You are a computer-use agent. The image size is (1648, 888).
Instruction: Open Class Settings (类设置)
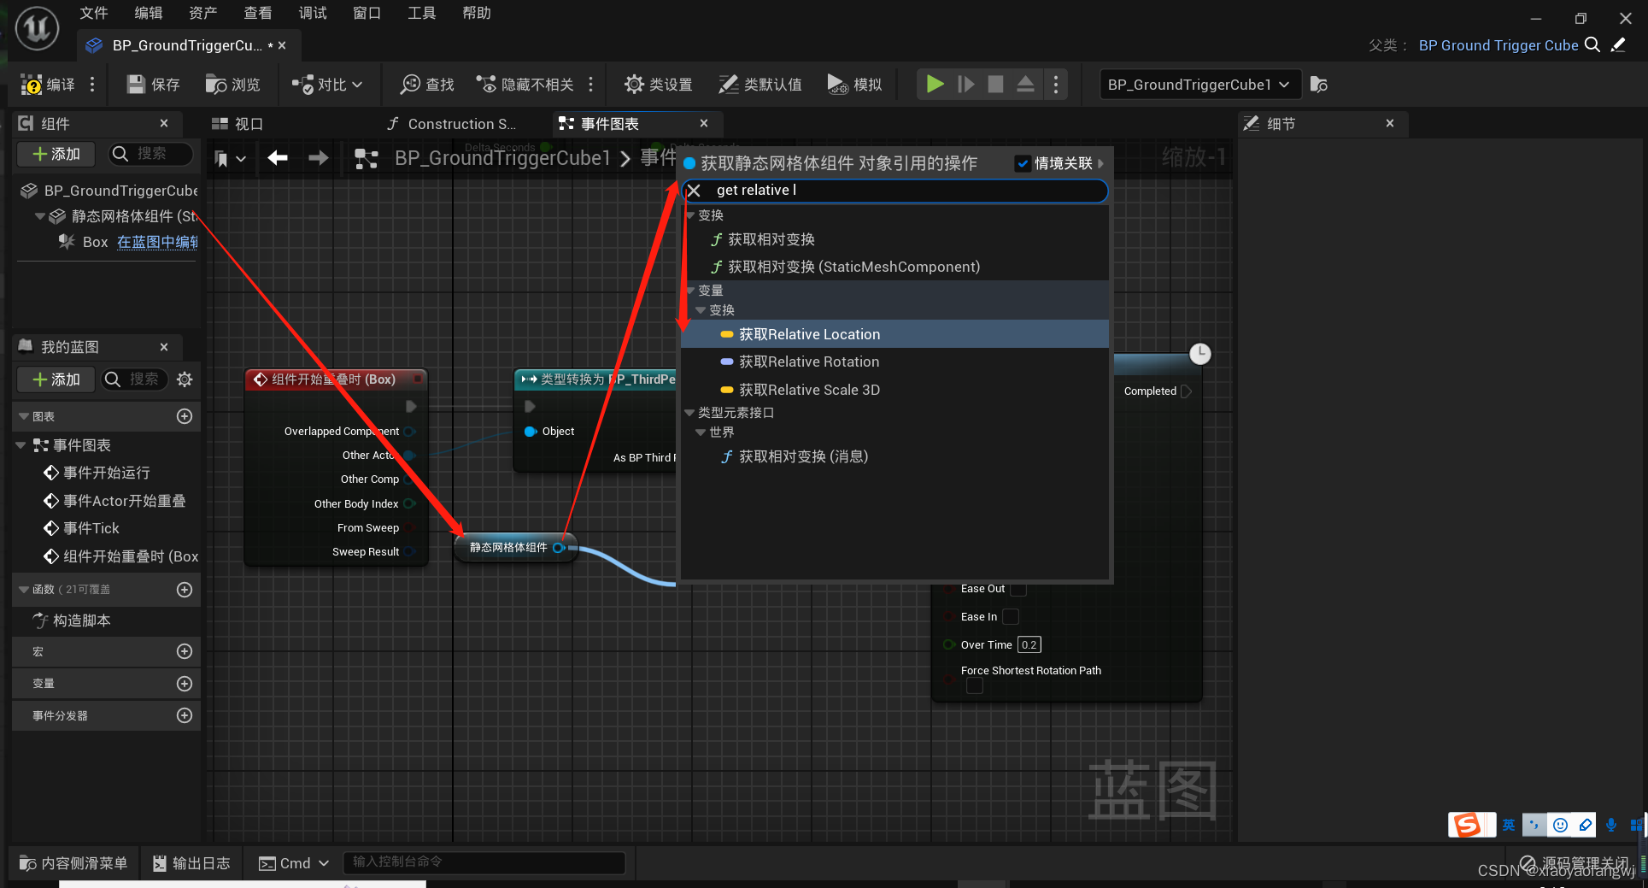pyautogui.click(x=658, y=85)
